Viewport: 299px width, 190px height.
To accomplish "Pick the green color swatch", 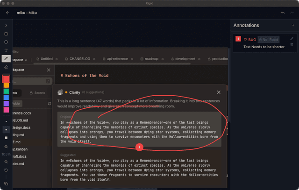I will click(x=6, y=91).
